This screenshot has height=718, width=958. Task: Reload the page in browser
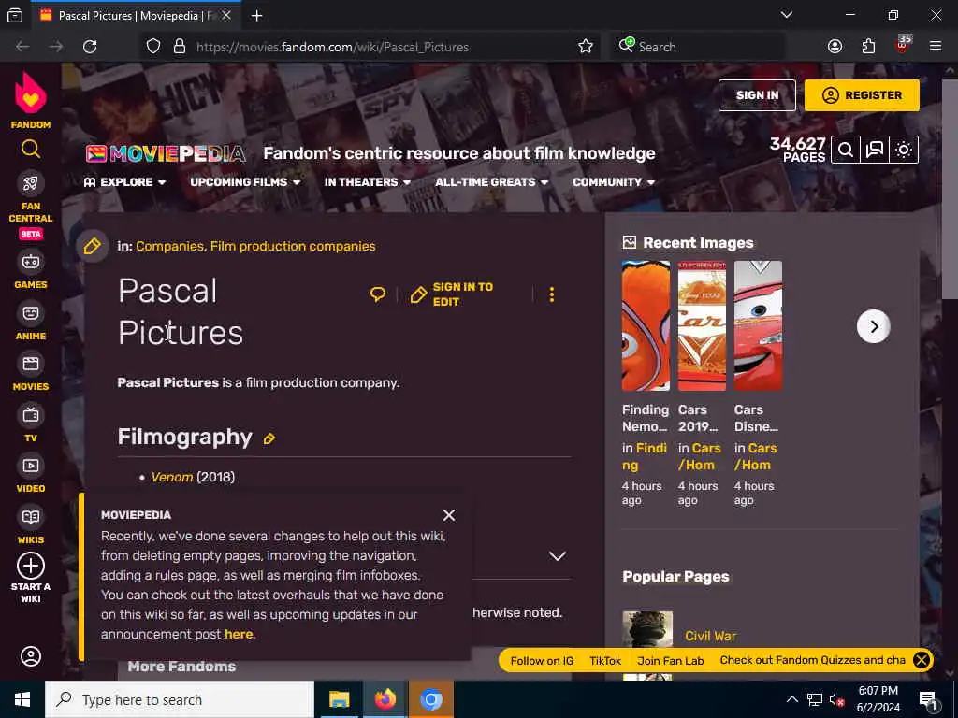coord(90,47)
